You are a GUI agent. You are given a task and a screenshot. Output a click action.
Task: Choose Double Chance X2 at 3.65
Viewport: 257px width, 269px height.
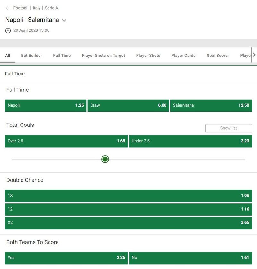[x=128, y=223]
